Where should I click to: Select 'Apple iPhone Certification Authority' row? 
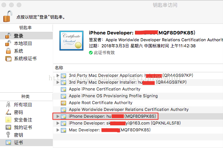tap(138, 89)
